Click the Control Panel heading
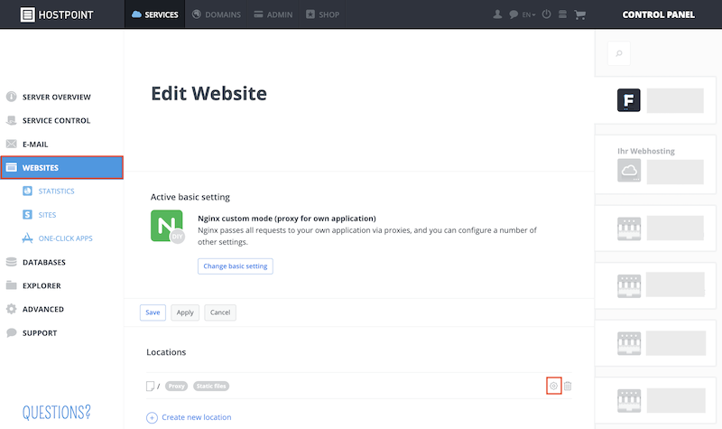Screen dimensions: 722x429 pos(658,14)
